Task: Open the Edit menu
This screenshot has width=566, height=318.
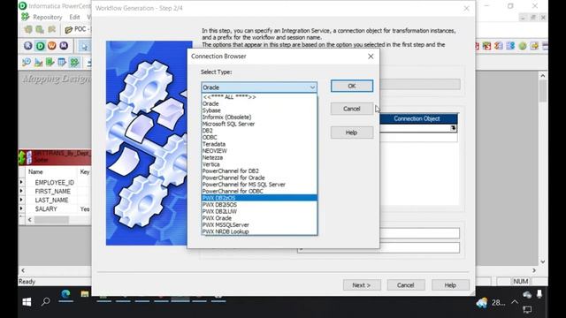Action: pos(74,17)
